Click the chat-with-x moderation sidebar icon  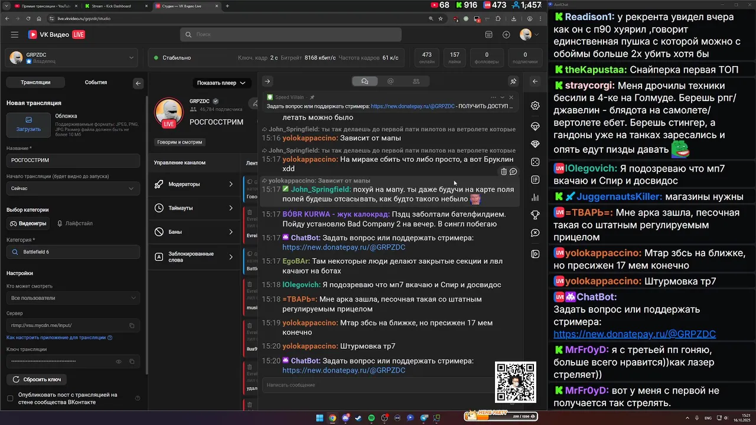(x=535, y=233)
